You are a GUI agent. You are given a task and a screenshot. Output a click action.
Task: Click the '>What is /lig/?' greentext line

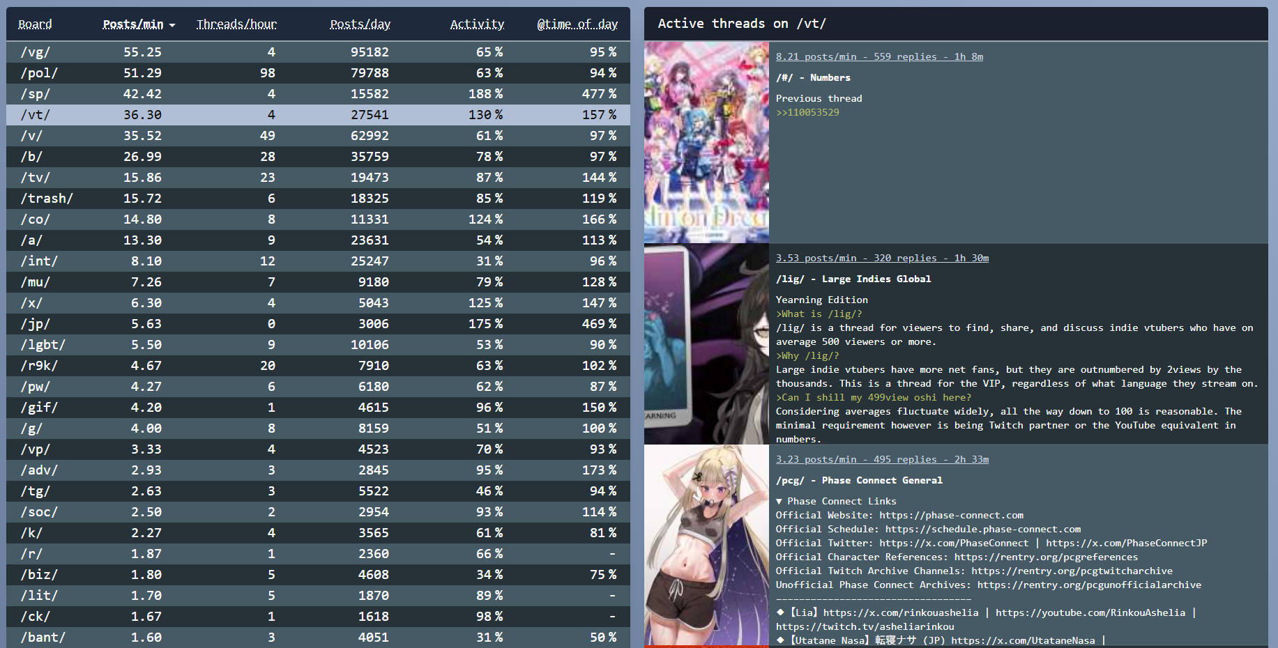pyautogui.click(x=819, y=314)
